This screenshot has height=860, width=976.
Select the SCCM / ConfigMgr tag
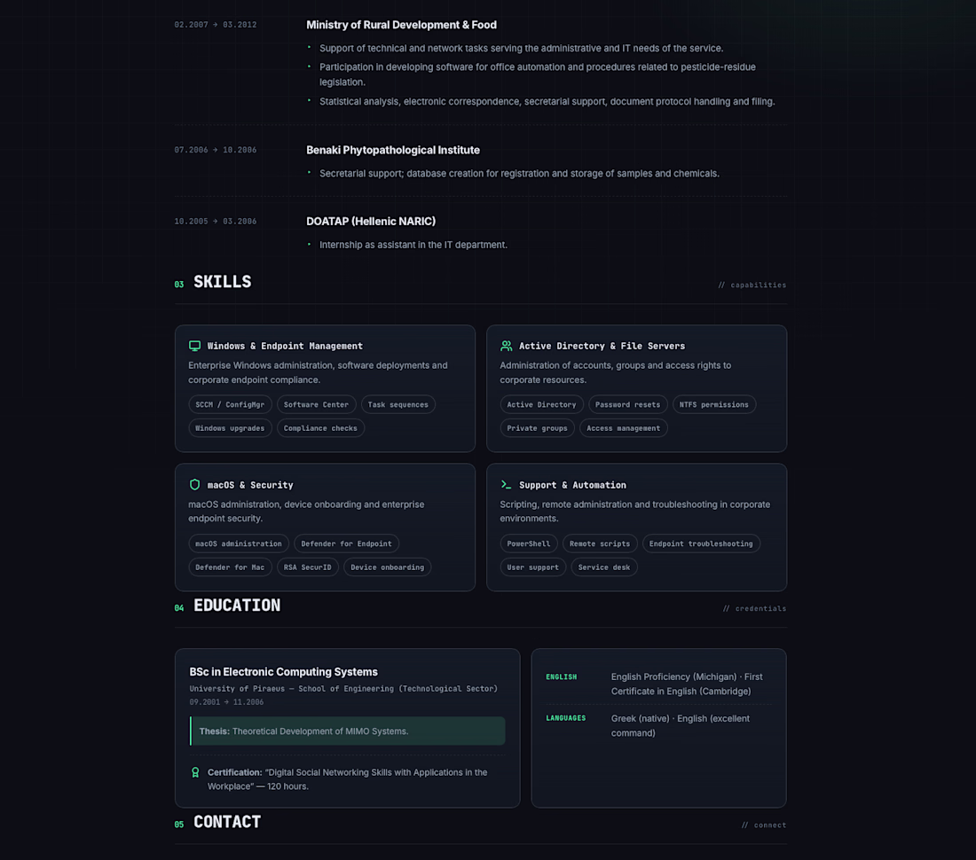coord(231,405)
